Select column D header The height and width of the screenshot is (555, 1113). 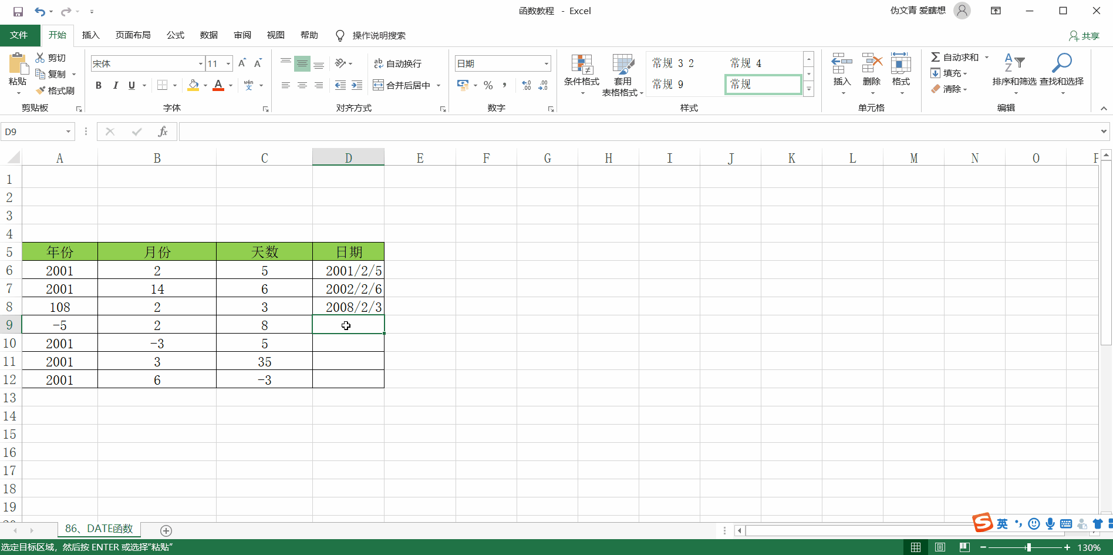[348, 157]
